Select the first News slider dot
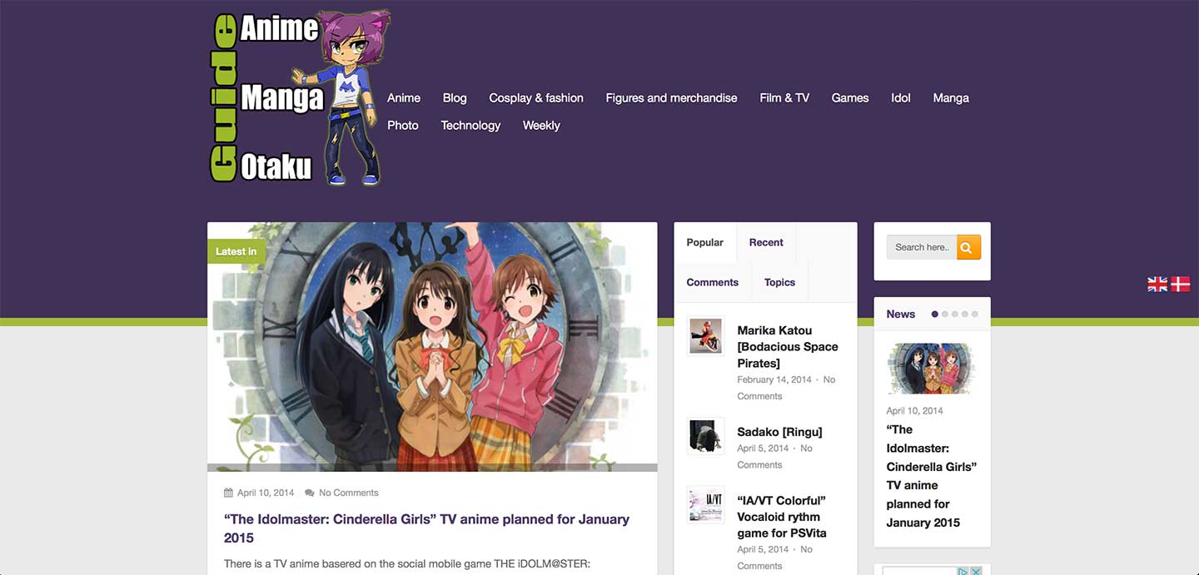This screenshot has width=1199, height=575. 935,315
